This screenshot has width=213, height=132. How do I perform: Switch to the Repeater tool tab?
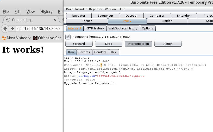(79, 16)
